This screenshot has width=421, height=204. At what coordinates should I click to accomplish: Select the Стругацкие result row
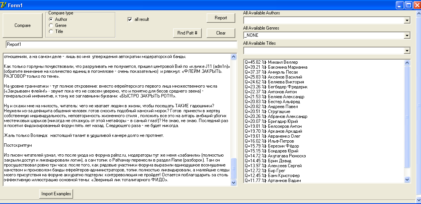[324, 111]
